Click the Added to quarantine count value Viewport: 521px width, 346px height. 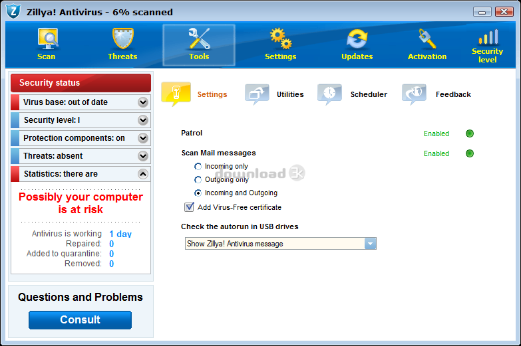click(x=111, y=254)
